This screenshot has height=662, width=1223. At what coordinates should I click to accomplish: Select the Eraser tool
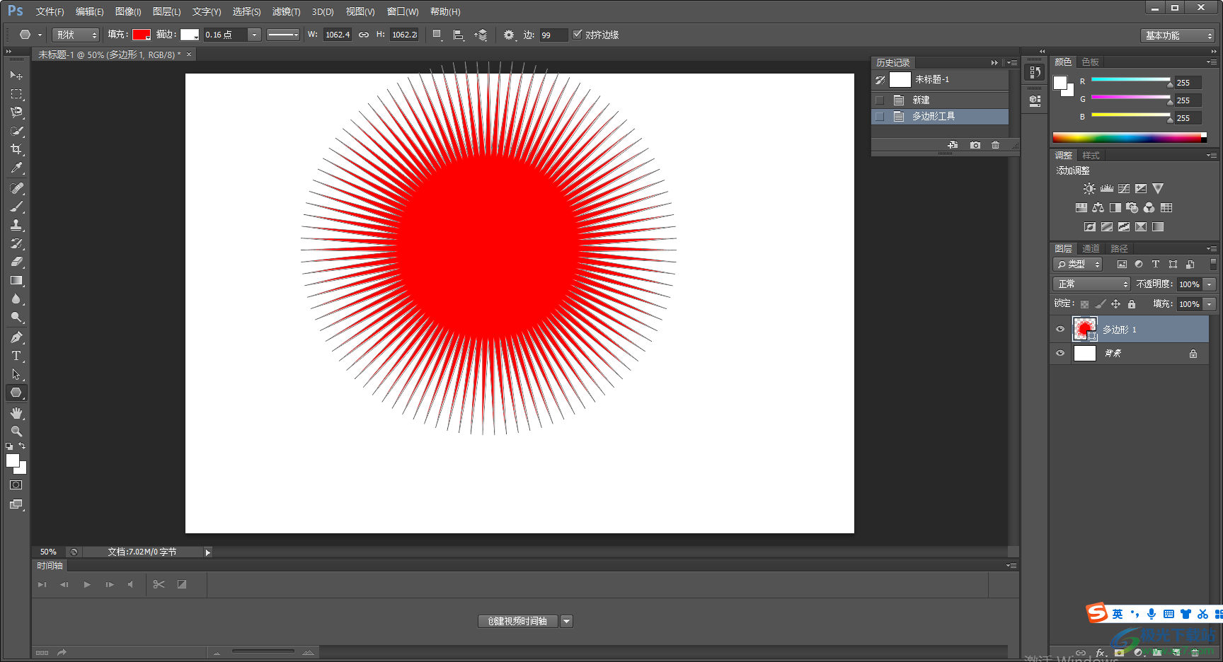click(x=16, y=262)
